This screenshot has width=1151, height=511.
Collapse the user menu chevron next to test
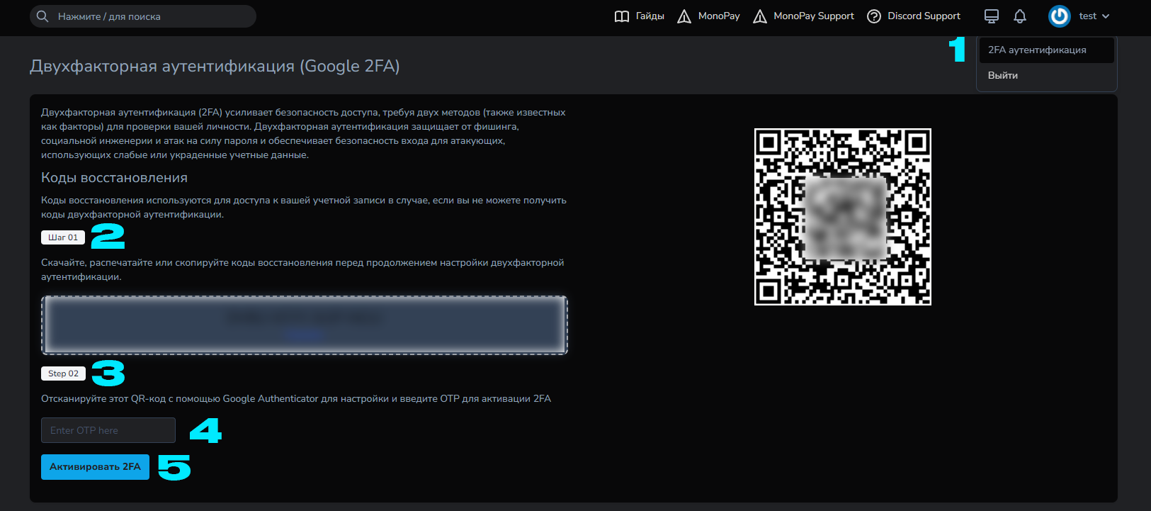coord(1106,16)
